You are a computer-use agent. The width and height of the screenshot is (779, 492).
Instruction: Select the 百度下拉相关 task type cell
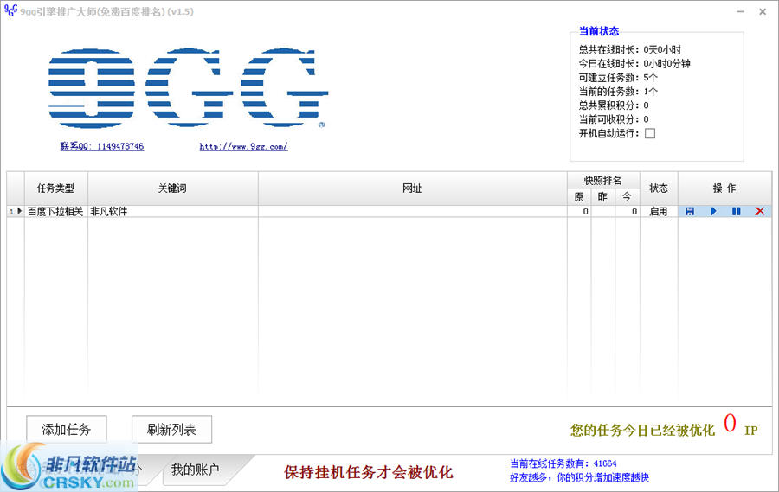(55, 212)
